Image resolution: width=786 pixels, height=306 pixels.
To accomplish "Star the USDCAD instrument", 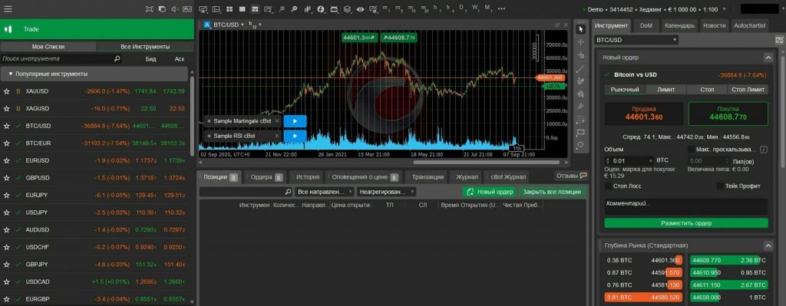I will 6,281.
